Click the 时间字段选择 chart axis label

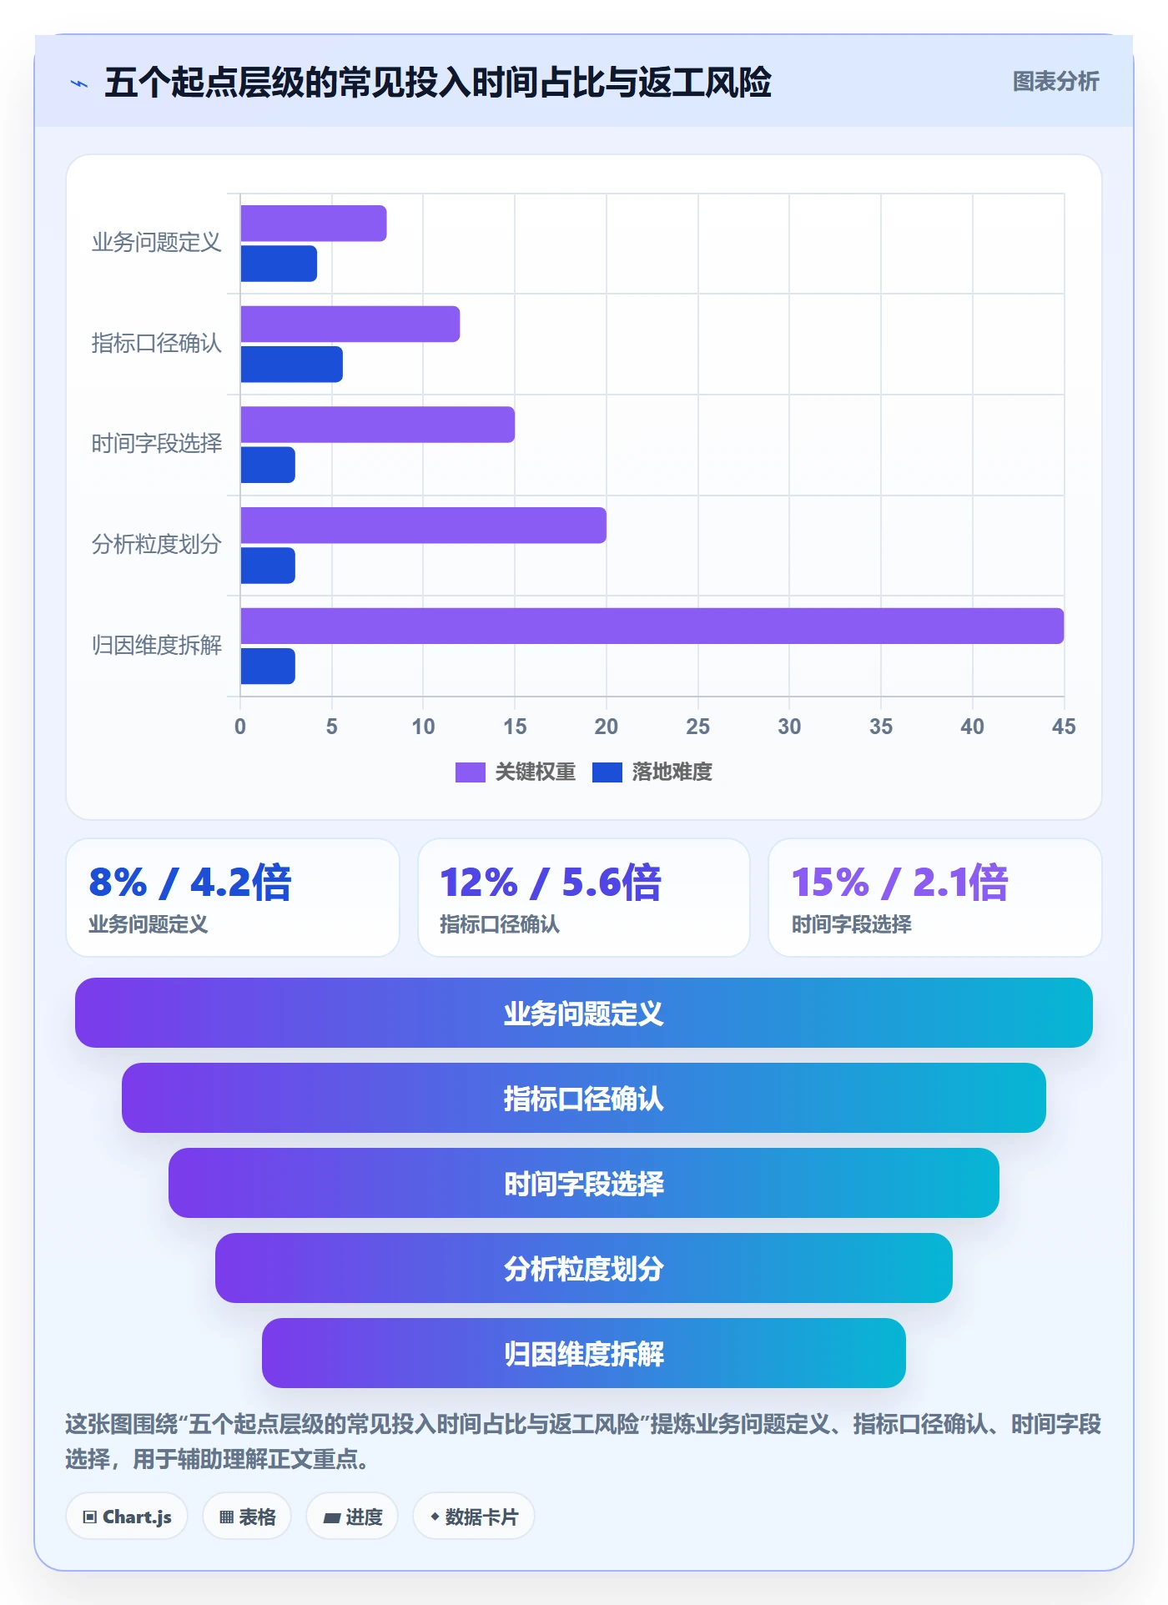[156, 444]
